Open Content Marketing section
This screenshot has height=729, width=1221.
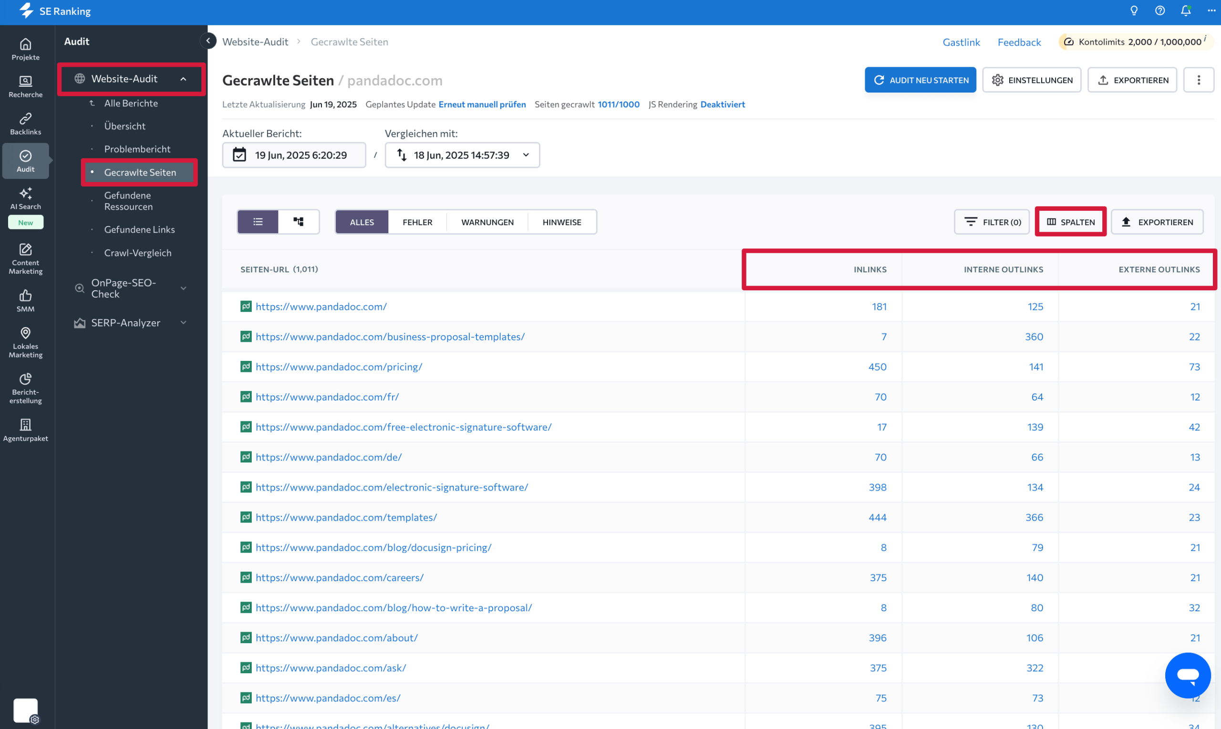coord(26,258)
